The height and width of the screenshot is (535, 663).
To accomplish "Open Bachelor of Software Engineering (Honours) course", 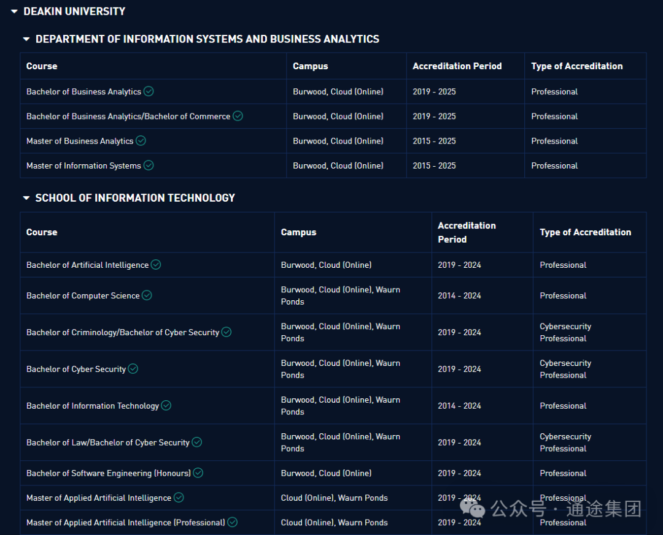I will click(109, 473).
